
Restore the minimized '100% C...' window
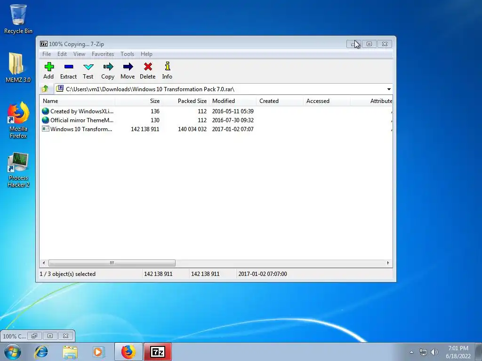pos(34,336)
